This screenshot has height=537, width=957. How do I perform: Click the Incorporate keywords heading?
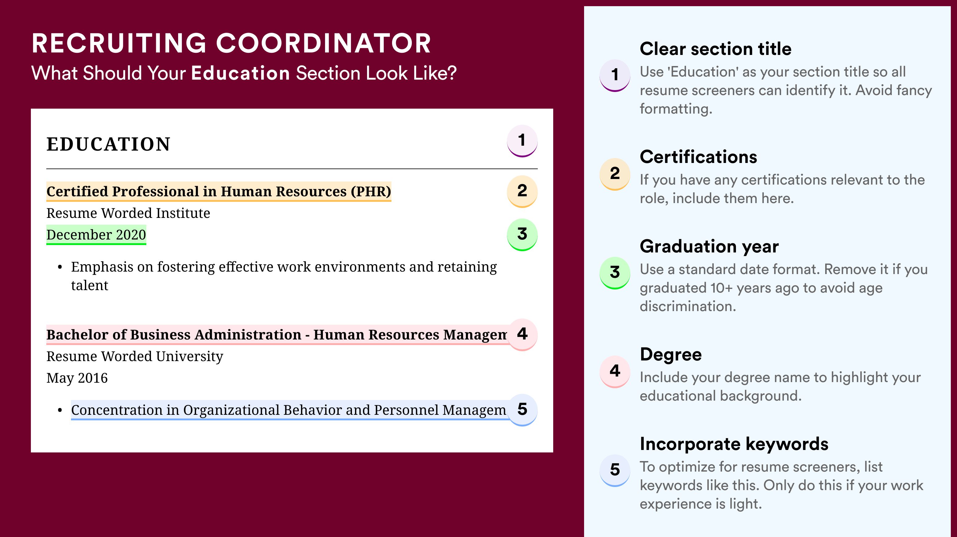734,444
